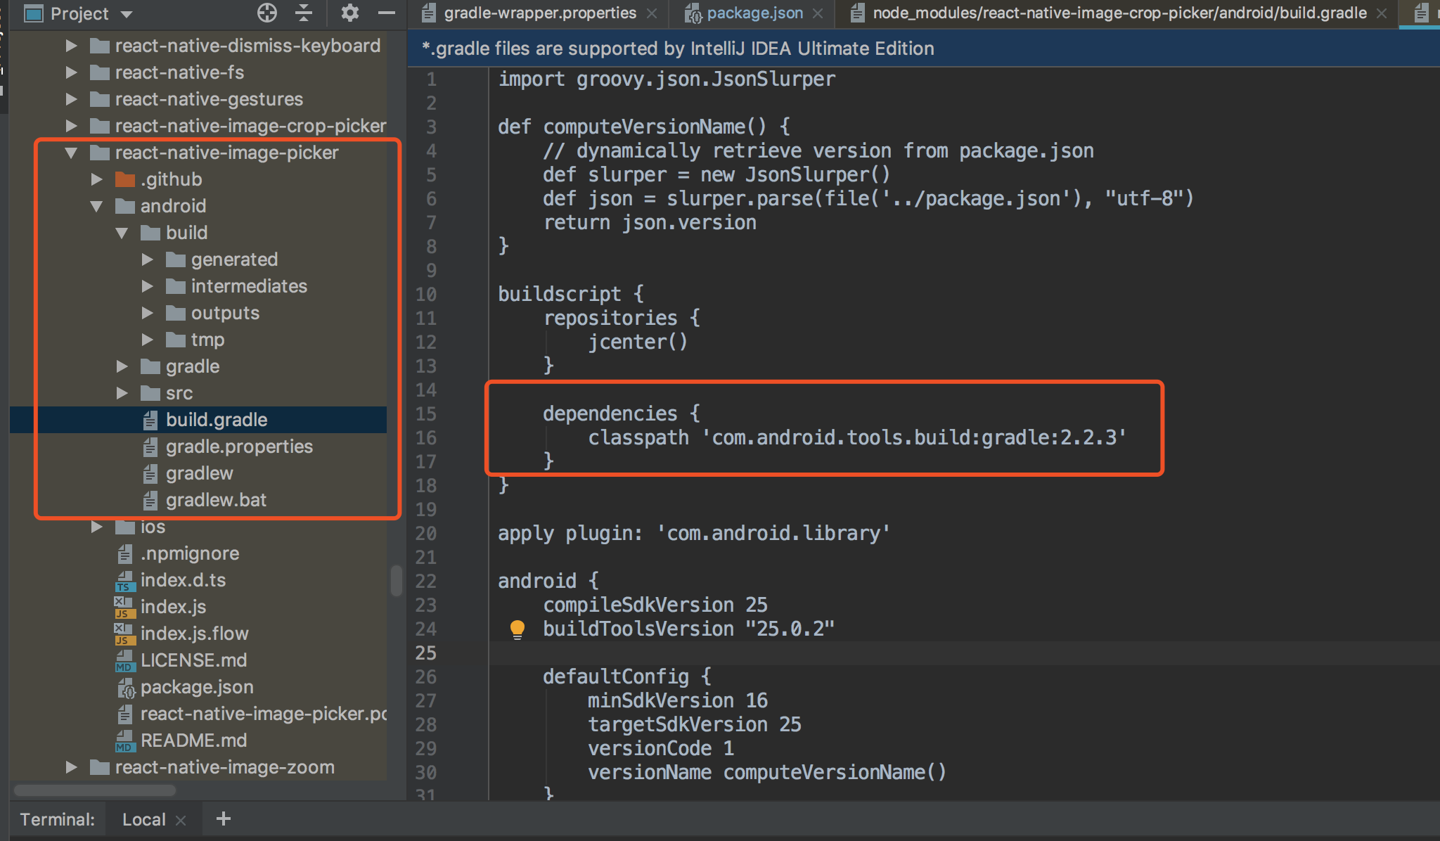Viewport: 1440px width, 841px height.
Task: Expand react-native-fs folder
Action: click(71, 72)
